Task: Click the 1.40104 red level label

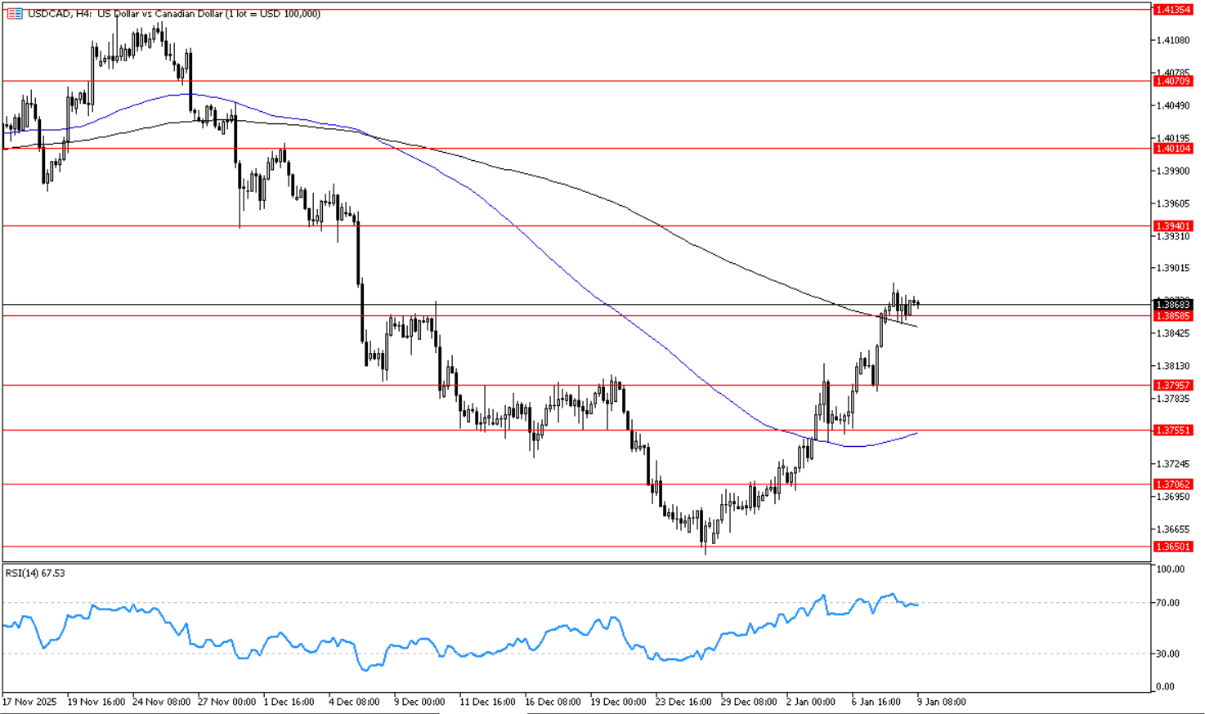Action: click(x=1172, y=149)
